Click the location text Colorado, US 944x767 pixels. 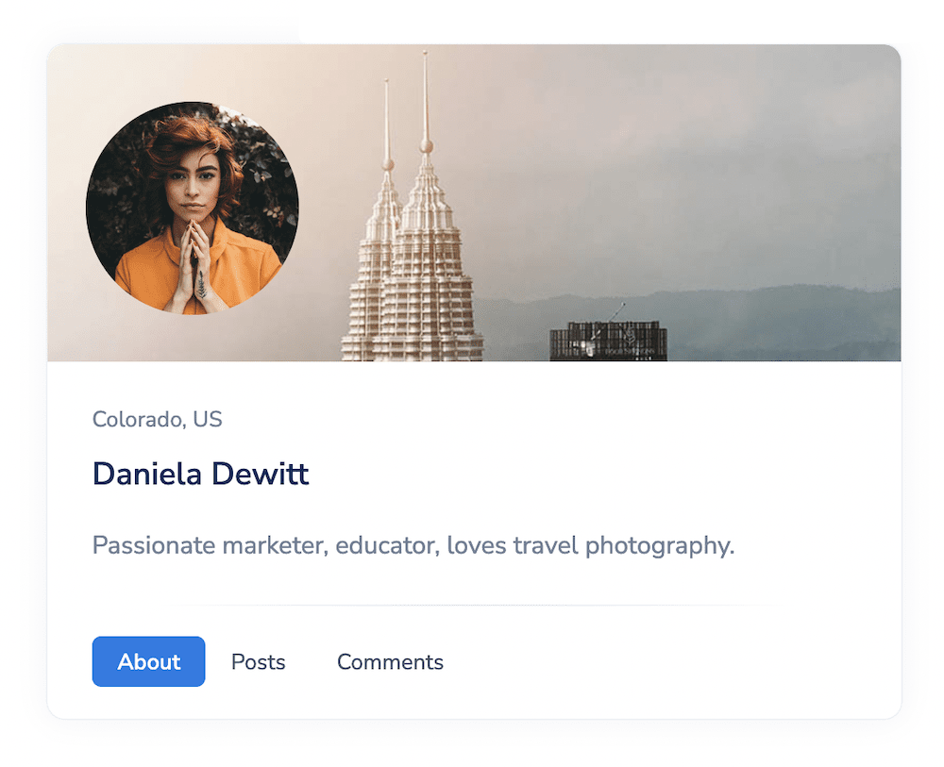[157, 419]
